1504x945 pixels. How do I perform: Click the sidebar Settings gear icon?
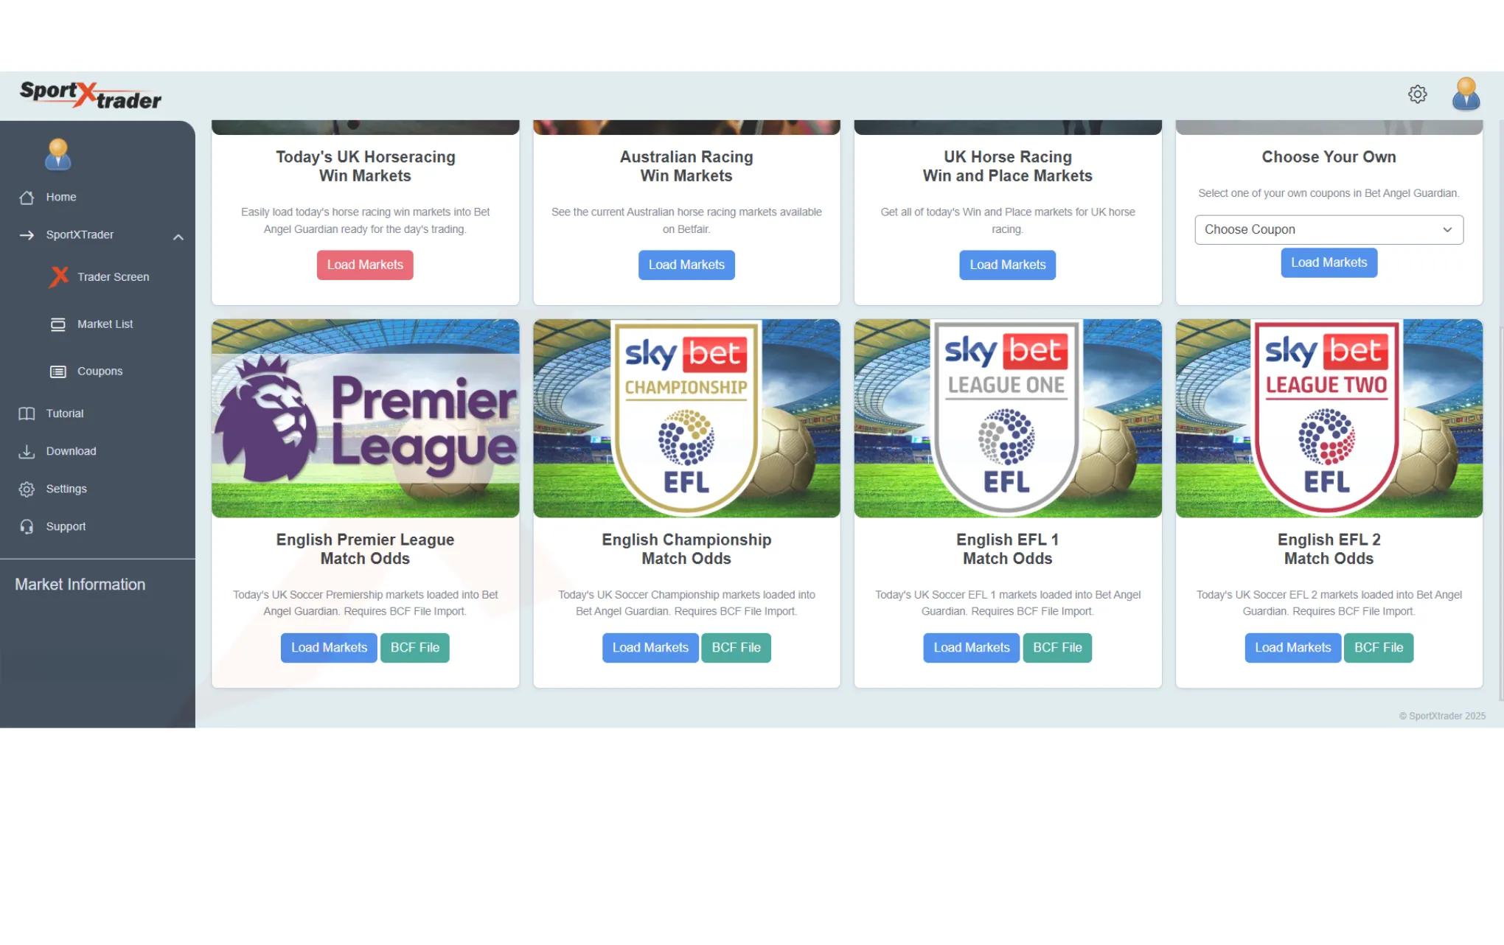coord(27,489)
